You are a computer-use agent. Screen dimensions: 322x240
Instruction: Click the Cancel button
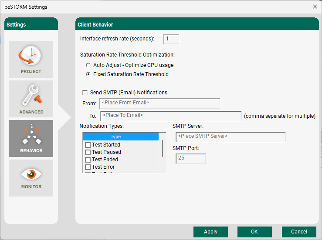tap(299, 232)
